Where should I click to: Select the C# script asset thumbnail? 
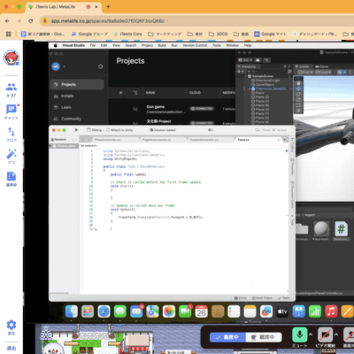pos(341,228)
